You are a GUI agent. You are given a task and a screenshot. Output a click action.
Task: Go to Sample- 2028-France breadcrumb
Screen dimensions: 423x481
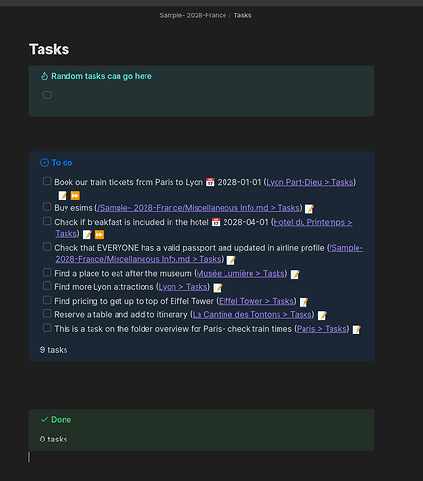click(x=193, y=15)
